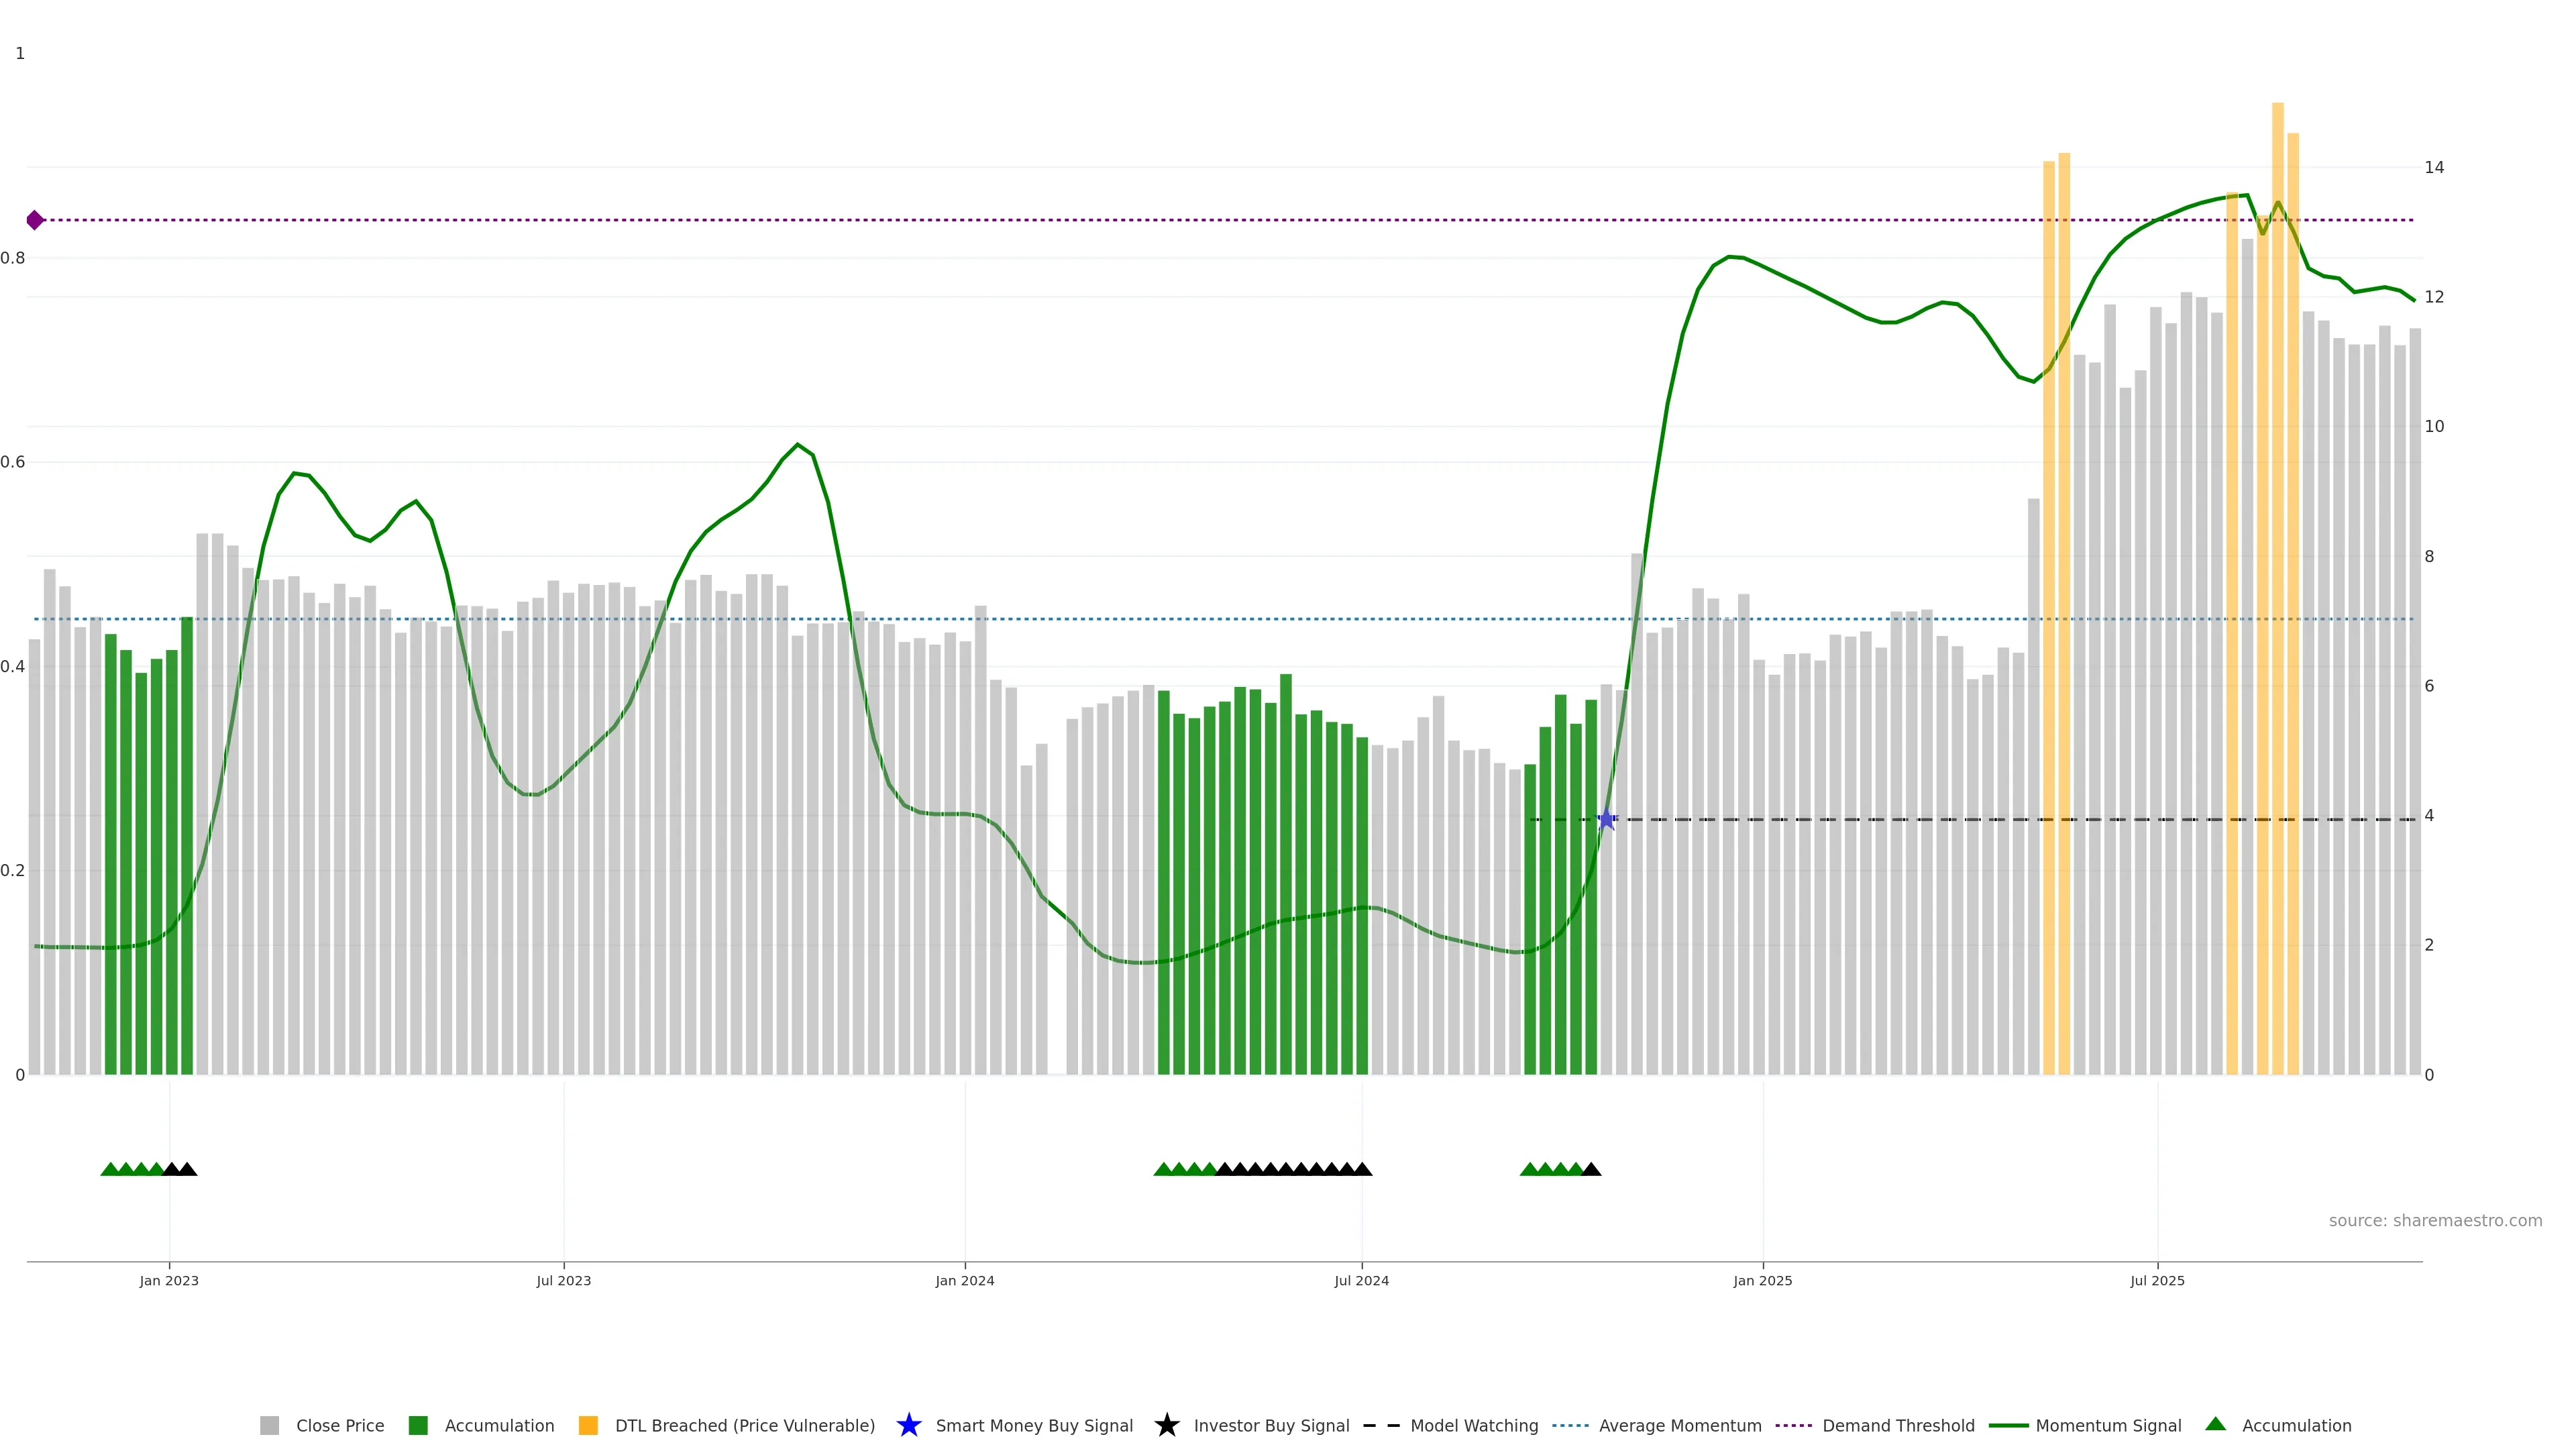This screenshot has height=1449, width=2576.
Task: Click the black Investor Buy Signal star icon
Action: pyautogui.click(x=1166, y=1425)
